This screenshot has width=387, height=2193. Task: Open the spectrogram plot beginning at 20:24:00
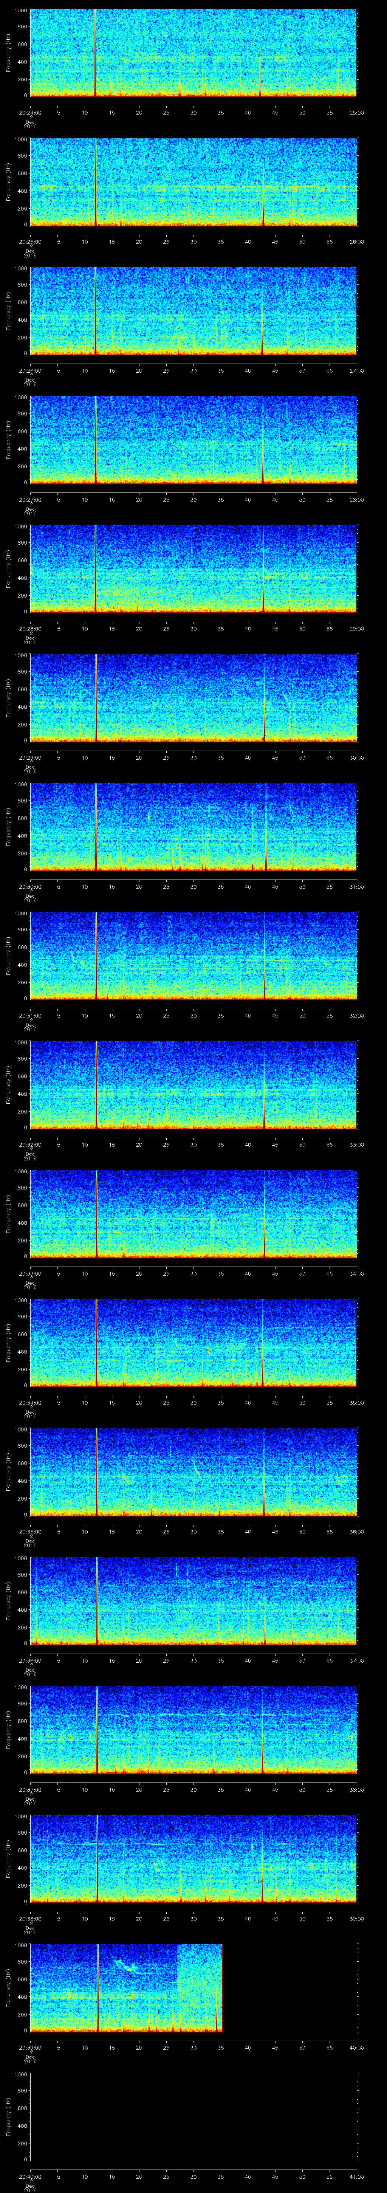193,53
